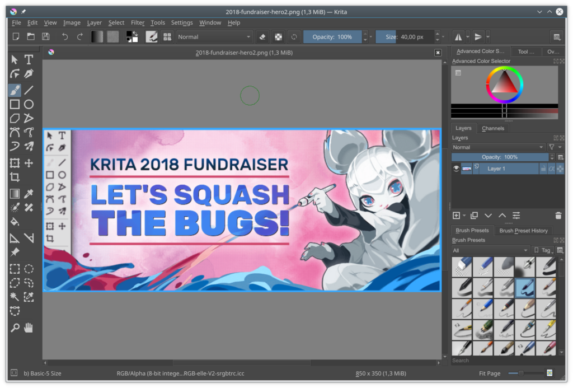Select the Line tool
Viewport: 573px width, 388px height.
[29, 90]
